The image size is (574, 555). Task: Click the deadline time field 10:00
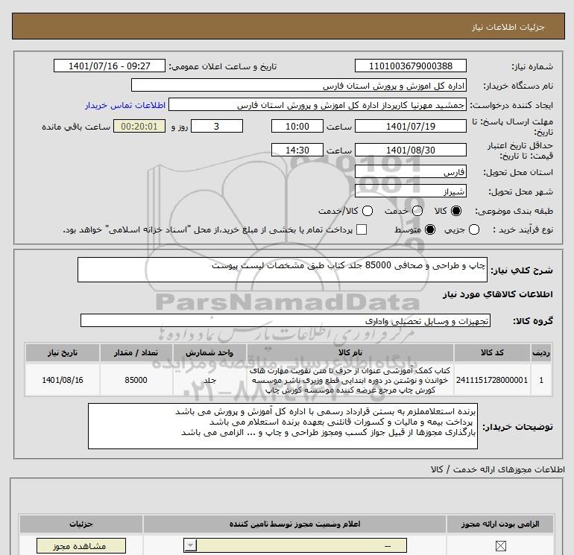[x=297, y=127]
